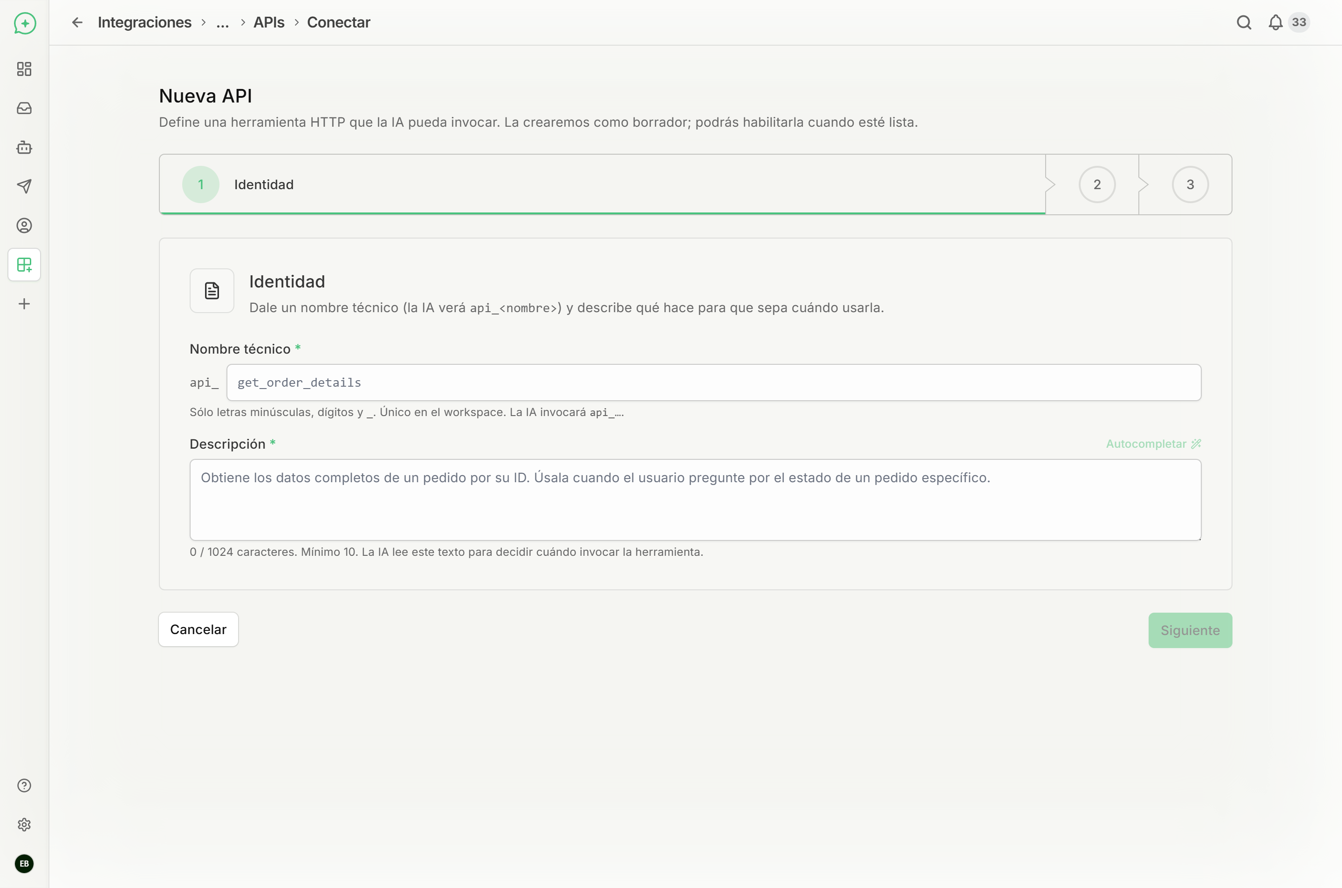Select the active integrations icon in sidebar
Image resolution: width=1342 pixels, height=888 pixels.
click(x=24, y=265)
